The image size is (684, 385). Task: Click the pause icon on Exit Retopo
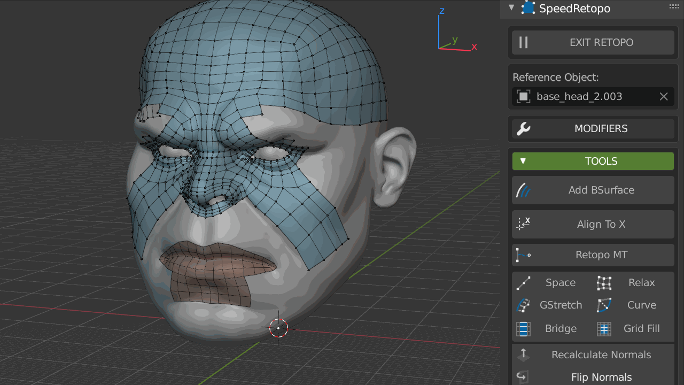coord(524,43)
